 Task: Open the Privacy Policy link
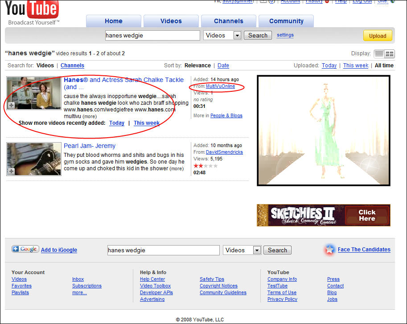point(283,299)
